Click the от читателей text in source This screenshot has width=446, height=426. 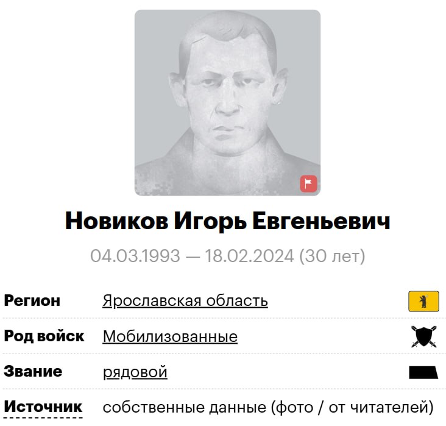[378, 407]
